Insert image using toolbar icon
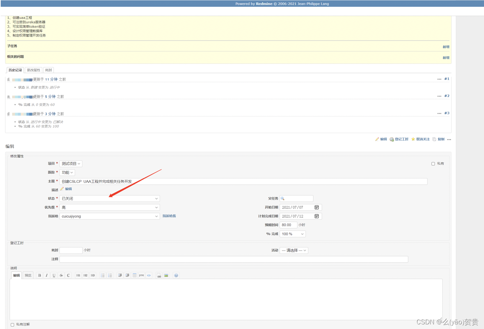The image size is (484, 329). (x=166, y=275)
